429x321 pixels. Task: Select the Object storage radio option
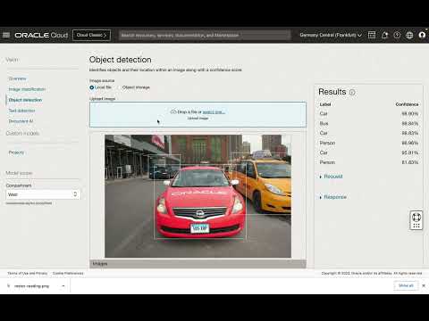click(136, 87)
